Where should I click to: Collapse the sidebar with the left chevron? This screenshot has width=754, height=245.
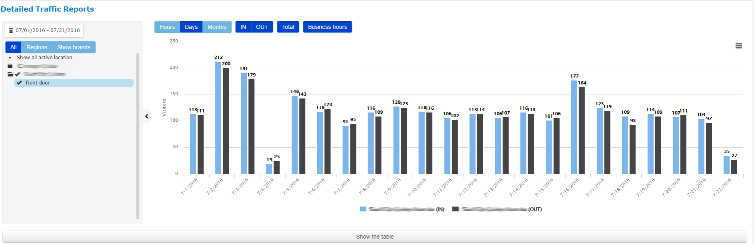[x=146, y=116]
